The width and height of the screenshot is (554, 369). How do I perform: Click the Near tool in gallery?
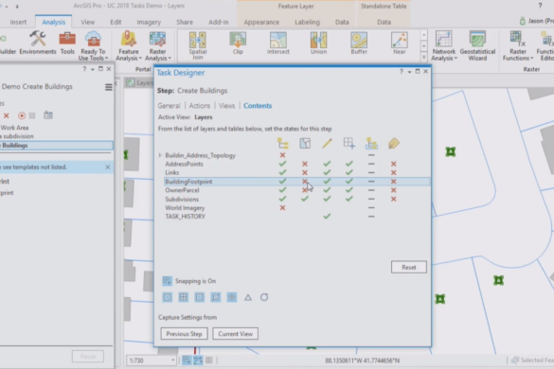400,44
